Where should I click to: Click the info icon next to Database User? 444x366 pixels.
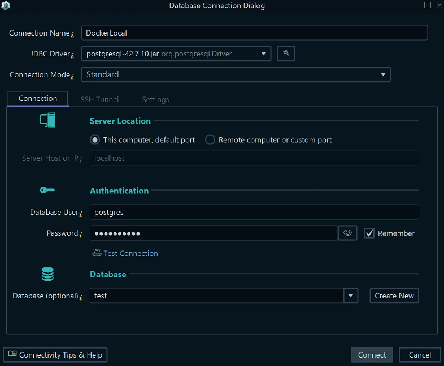pyautogui.click(x=81, y=214)
